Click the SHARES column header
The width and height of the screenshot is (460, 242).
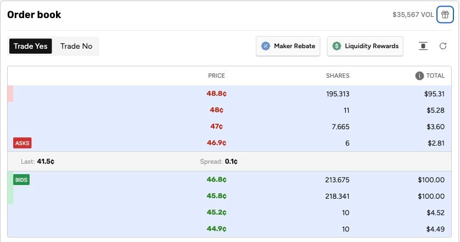pos(338,76)
